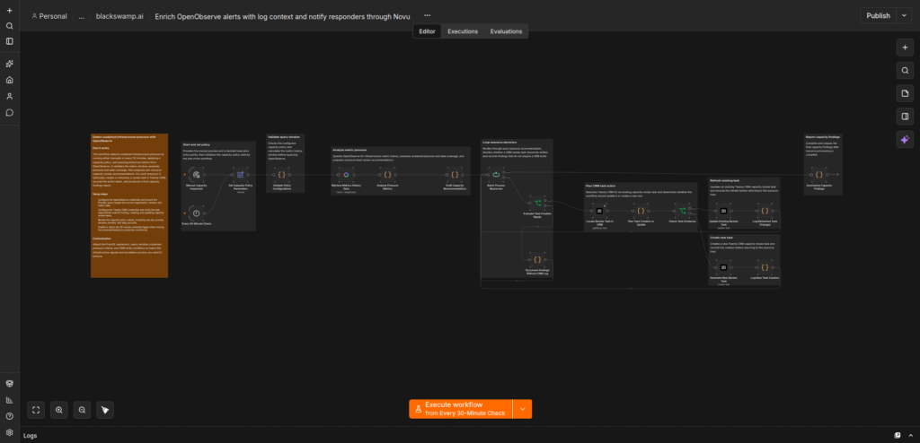Switch to the Executions tab
This screenshot has height=443, width=920.
[463, 31]
